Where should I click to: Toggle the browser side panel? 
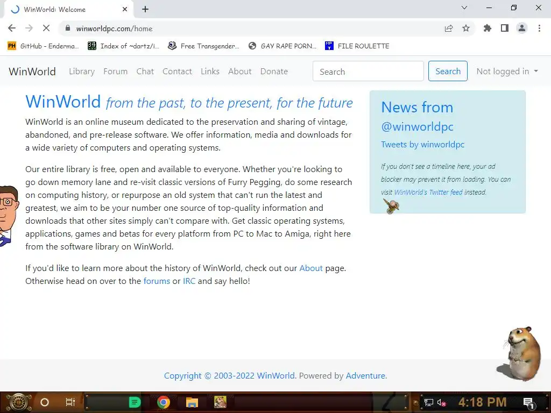pyautogui.click(x=505, y=29)
